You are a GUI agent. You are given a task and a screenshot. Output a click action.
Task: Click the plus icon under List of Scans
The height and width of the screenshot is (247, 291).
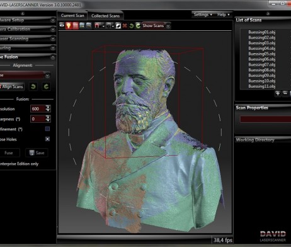(278, 93)
